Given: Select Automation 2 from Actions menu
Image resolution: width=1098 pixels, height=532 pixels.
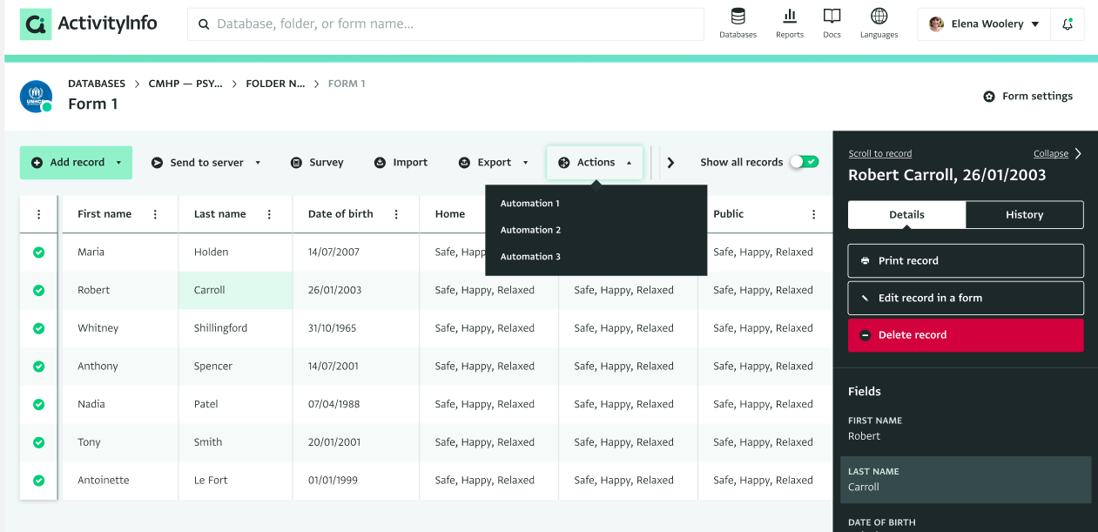Looking at the screenshot, I should (530, 230).
